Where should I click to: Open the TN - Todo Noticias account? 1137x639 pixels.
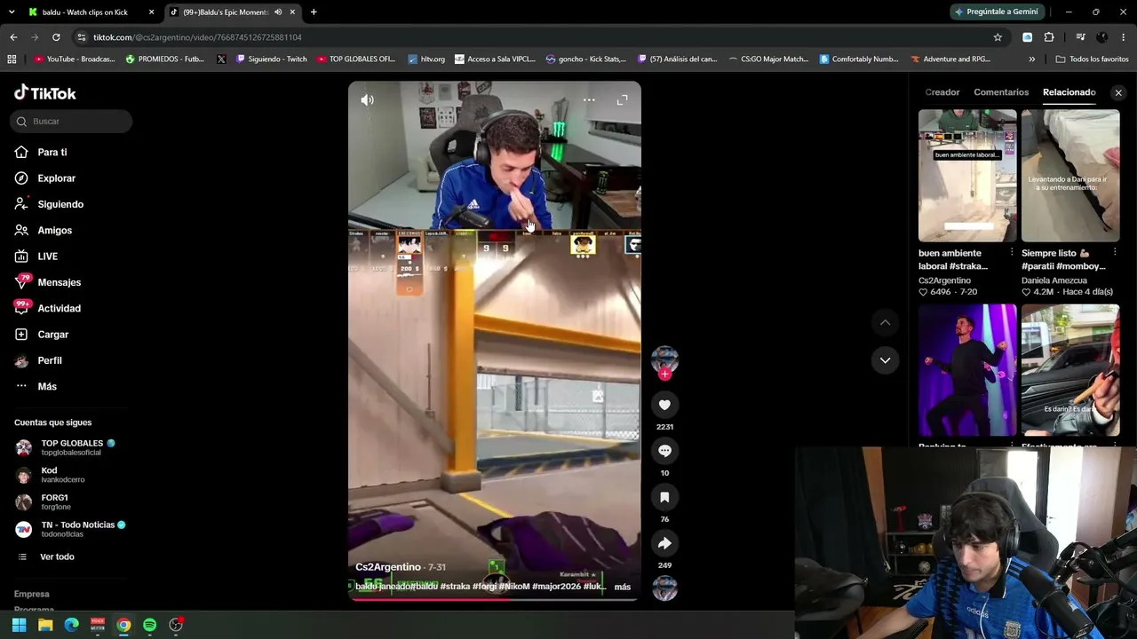tap(70, 529)
